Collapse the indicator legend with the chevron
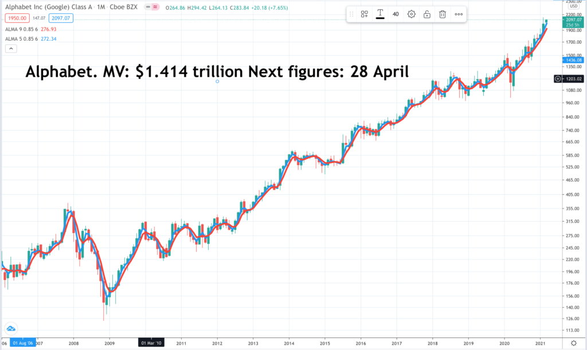587x350 pixels. (x=11, y=49)
